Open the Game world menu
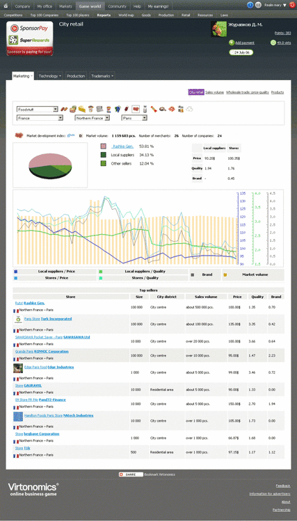 click(x=90, y=6)
